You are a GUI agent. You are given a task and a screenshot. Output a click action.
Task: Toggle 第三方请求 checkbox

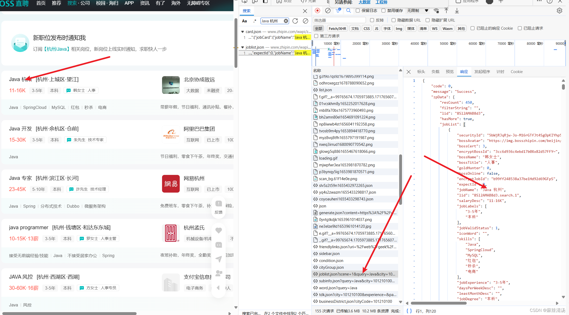click(316, 36)
